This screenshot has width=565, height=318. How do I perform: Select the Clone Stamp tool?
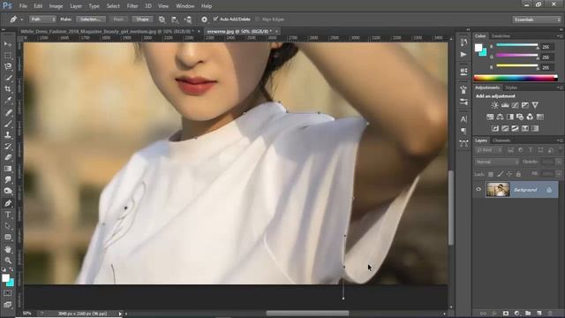(8, 135)
